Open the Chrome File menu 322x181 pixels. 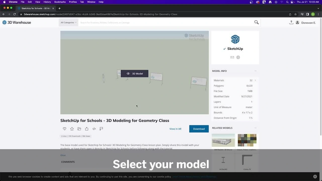point(23,2)
